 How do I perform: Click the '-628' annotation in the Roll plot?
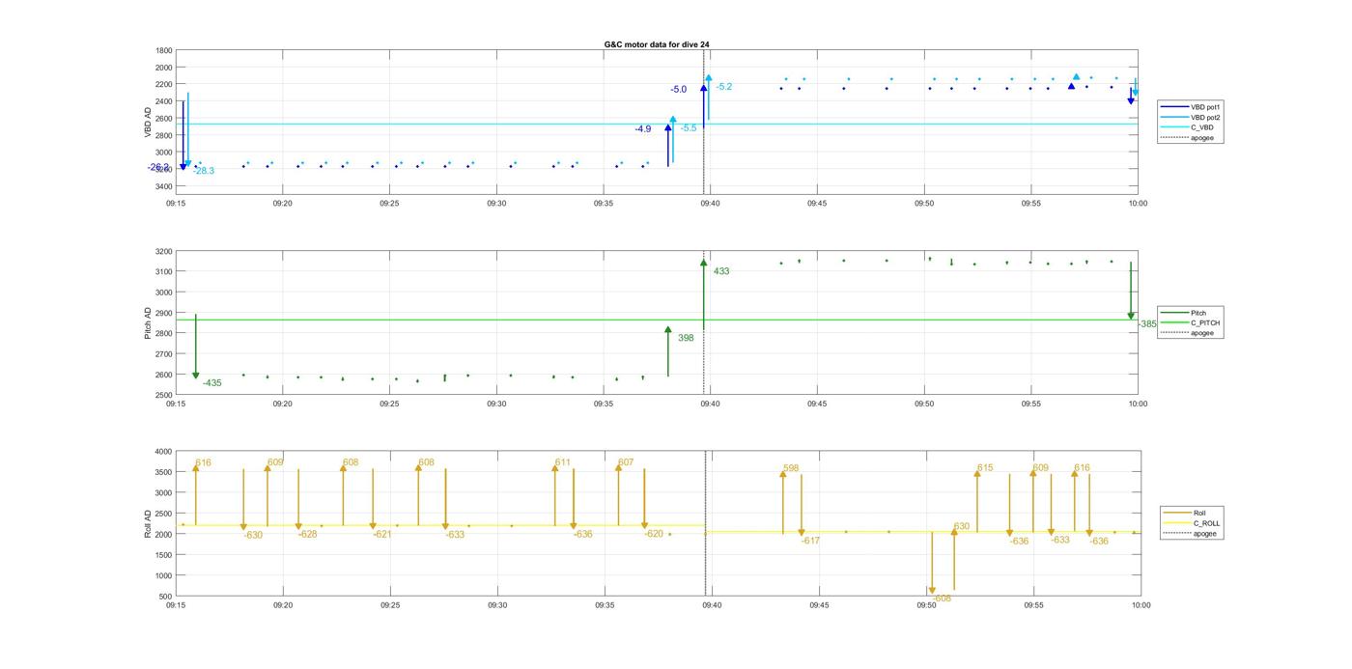tap(308, 534)
